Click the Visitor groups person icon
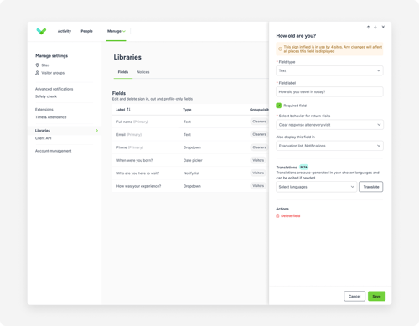This screenshot has height=326, width=419. (37, 73)
